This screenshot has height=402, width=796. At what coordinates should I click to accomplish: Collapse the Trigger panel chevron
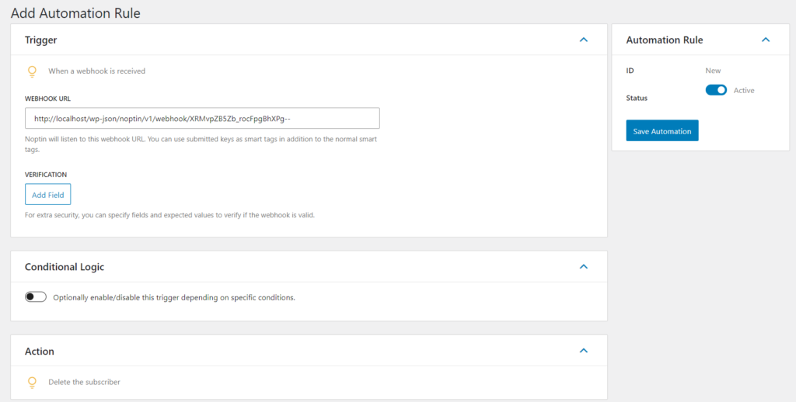(x=583, y=40)
